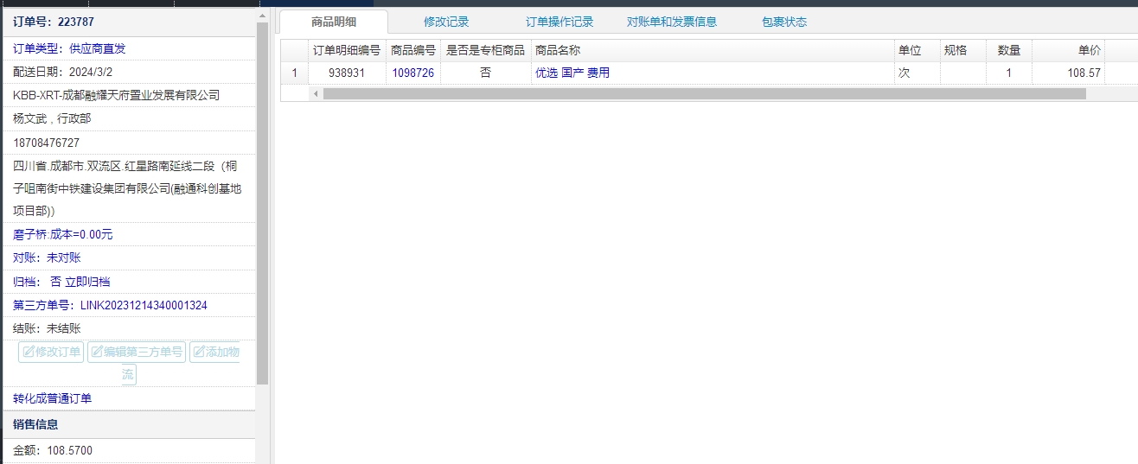
Task: Click the 单价 column header
Action: tap(1068, 50)
